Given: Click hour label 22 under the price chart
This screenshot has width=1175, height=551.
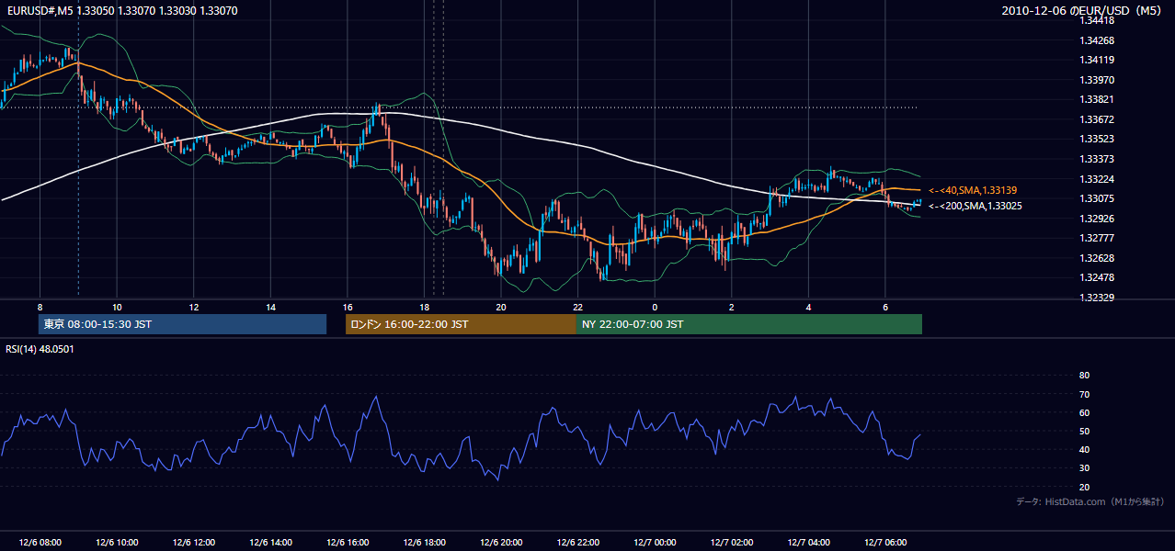Looking at the screenshot, I should pyautogui.click(x=577, y=307).
